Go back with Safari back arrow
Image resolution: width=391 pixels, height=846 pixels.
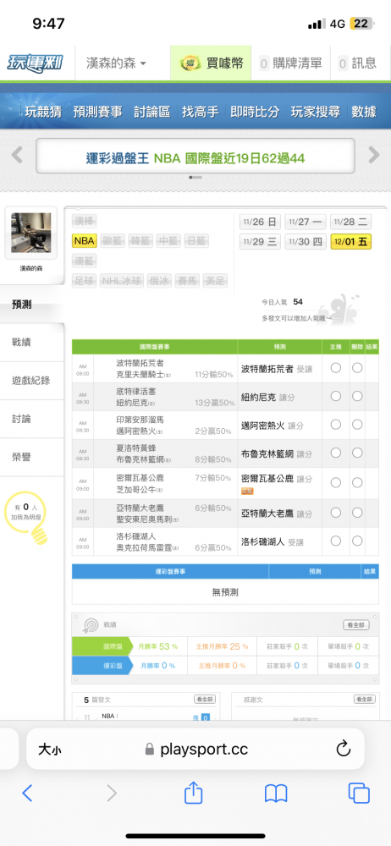click(28, 793)
